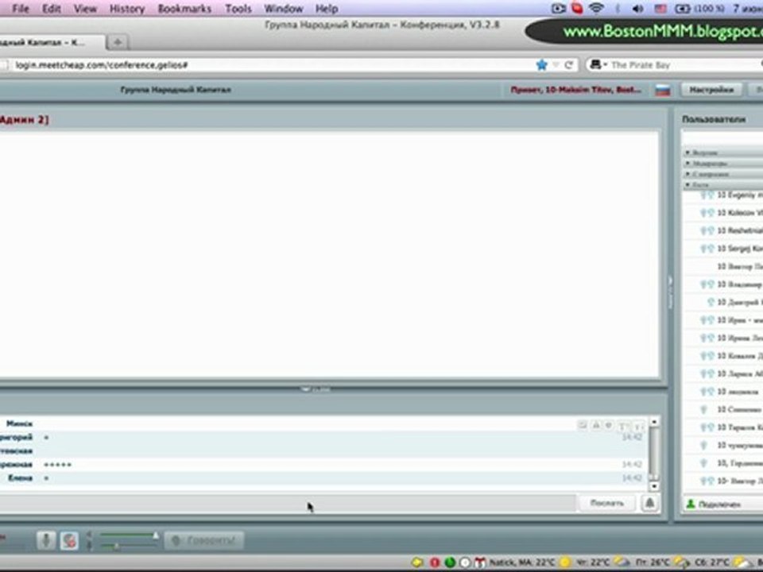The width and height of the screenshot is (763, 572).
Task: Click the Послать send button
Action: [x=606, y=503]
